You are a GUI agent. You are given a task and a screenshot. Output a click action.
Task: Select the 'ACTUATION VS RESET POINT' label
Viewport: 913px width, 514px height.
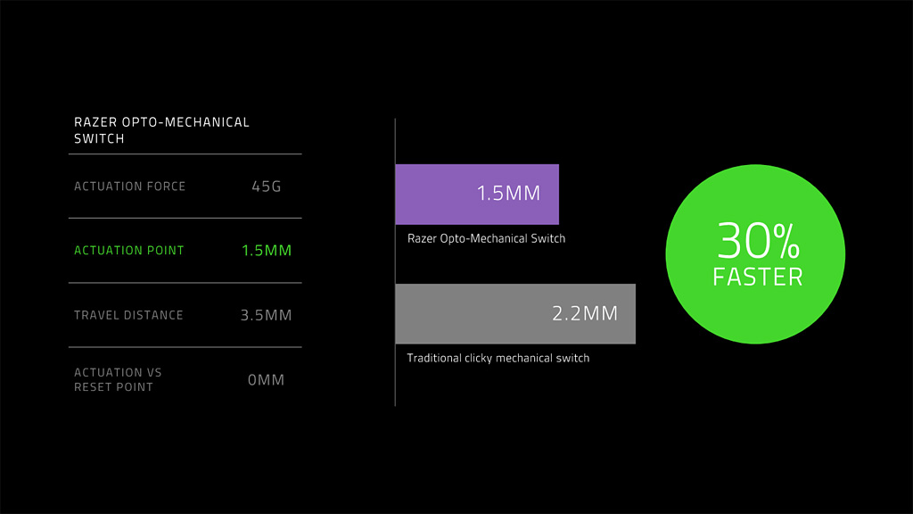pyautogui.click(x=118, y=379)
